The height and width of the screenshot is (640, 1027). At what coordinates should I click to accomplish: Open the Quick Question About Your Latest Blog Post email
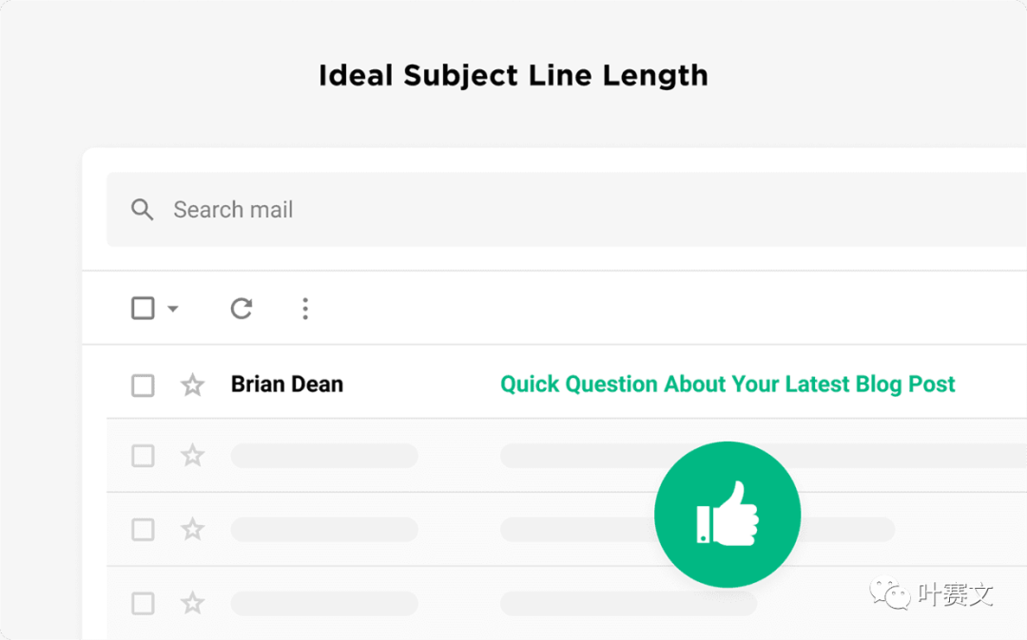(x=727, y=385)
